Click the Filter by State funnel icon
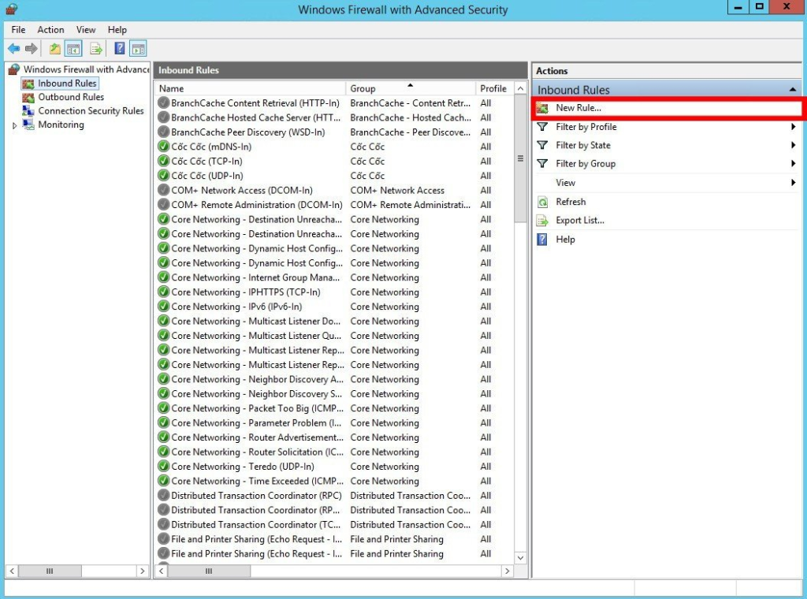Viewport: 807px width, 599px height. tap(542, 145)
